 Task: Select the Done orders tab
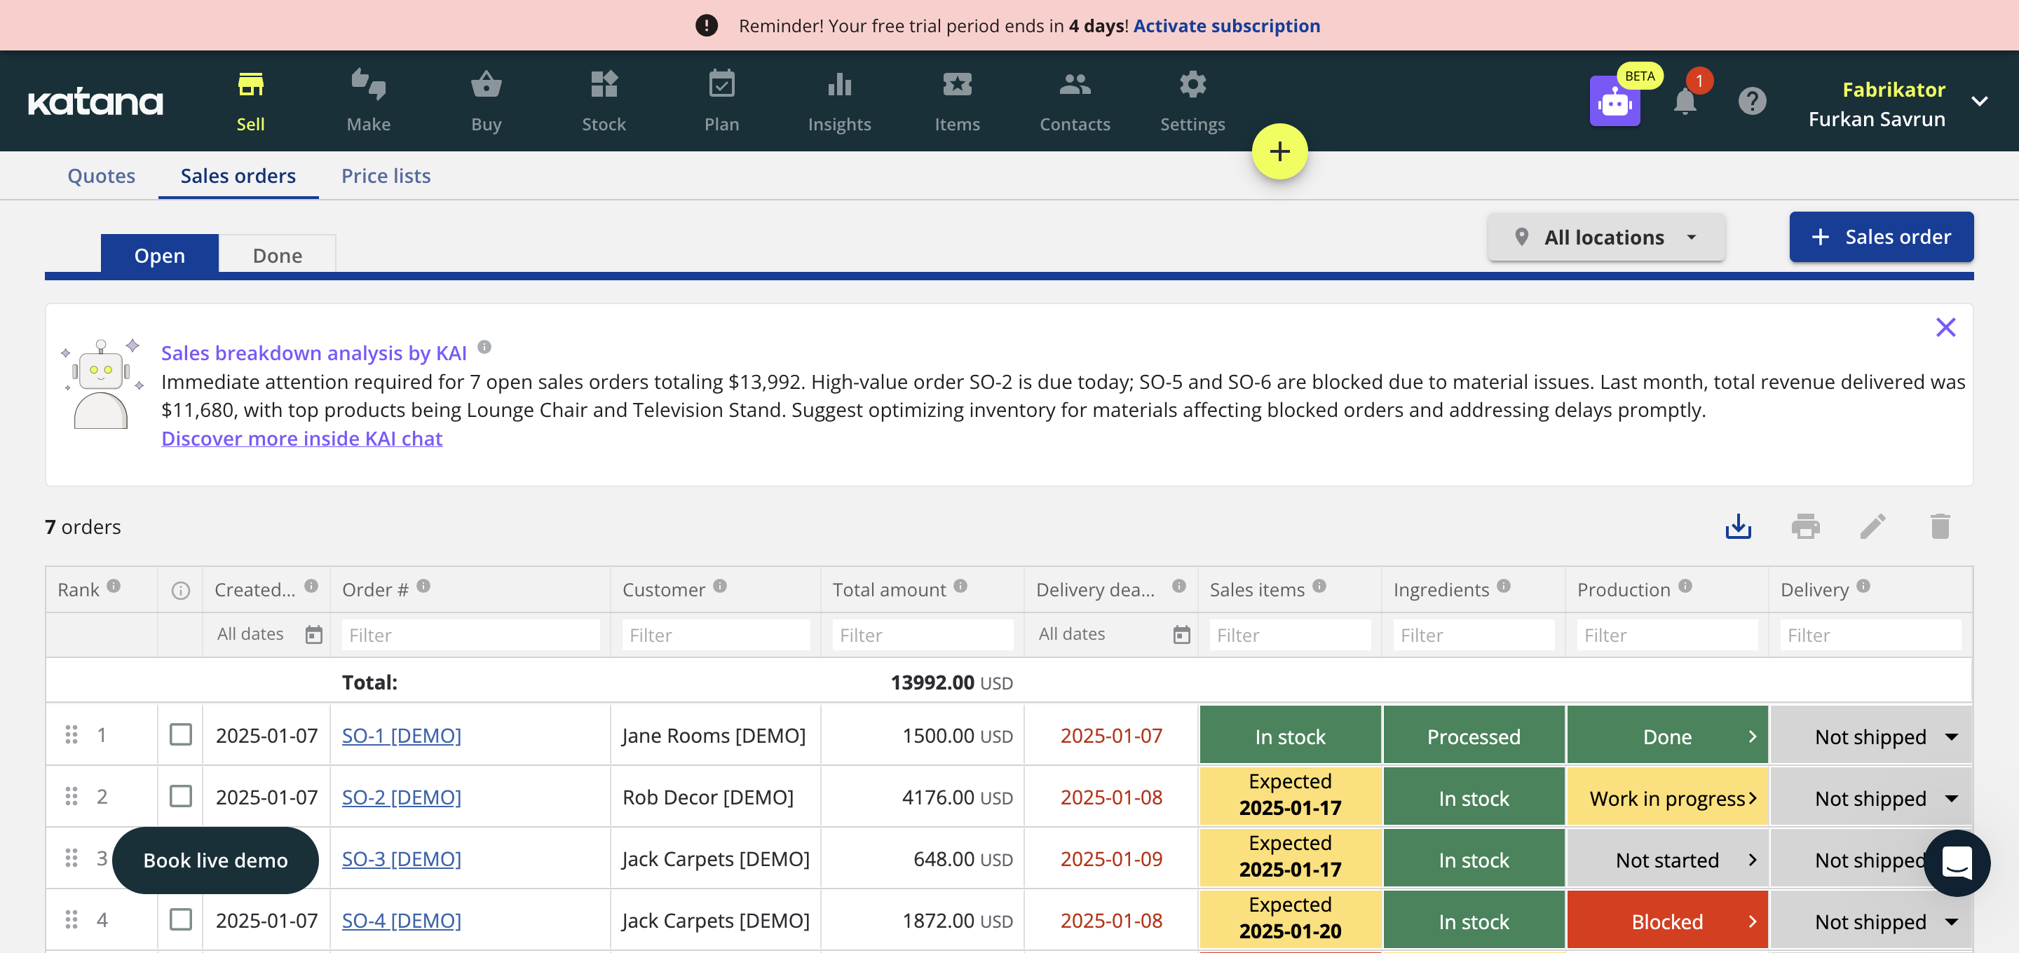point(278,254)
